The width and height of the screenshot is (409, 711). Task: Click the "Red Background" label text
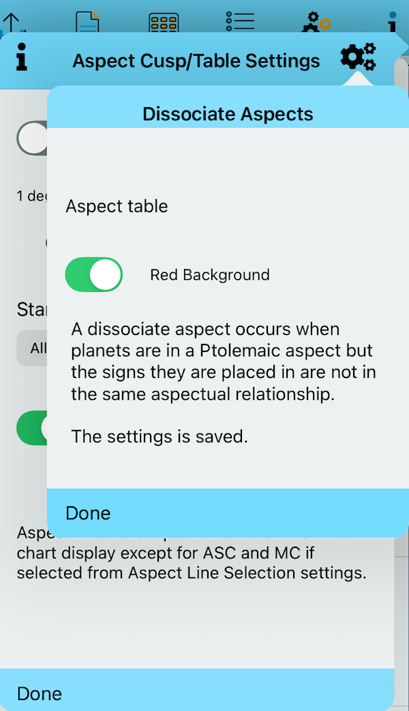point(210,275)
